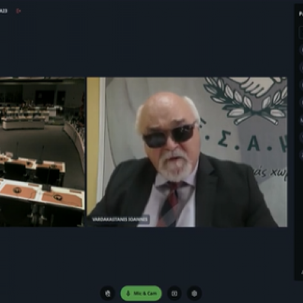Screen dimensions: 303x303
Task: Click the VARDAKASTANIS IOANNIS name label
Action: pos(119,219)
